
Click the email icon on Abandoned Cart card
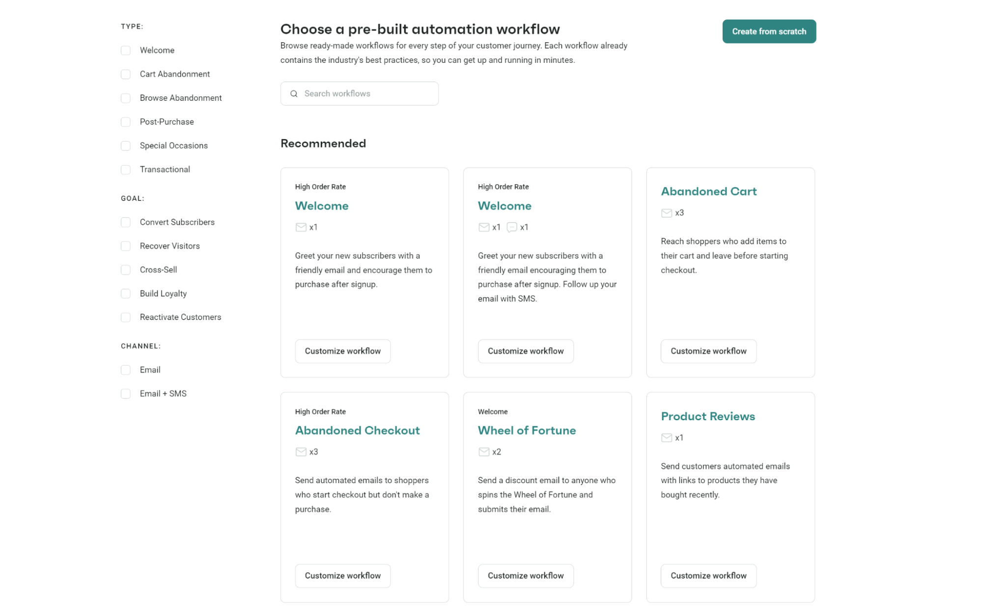666,213
